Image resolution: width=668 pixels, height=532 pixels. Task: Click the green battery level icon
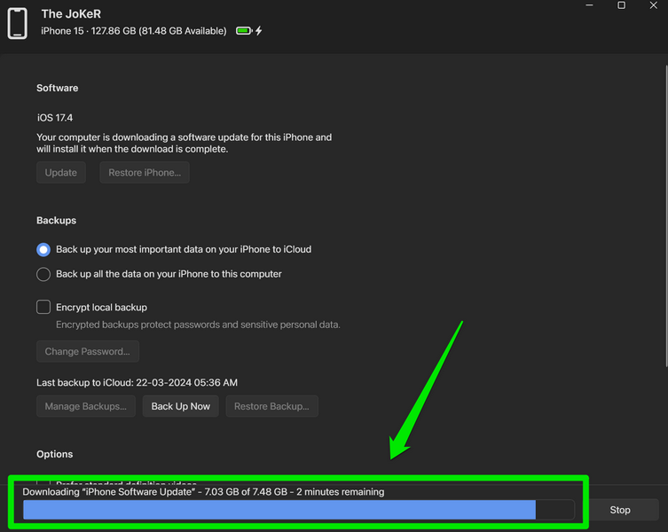coord(243,31)
